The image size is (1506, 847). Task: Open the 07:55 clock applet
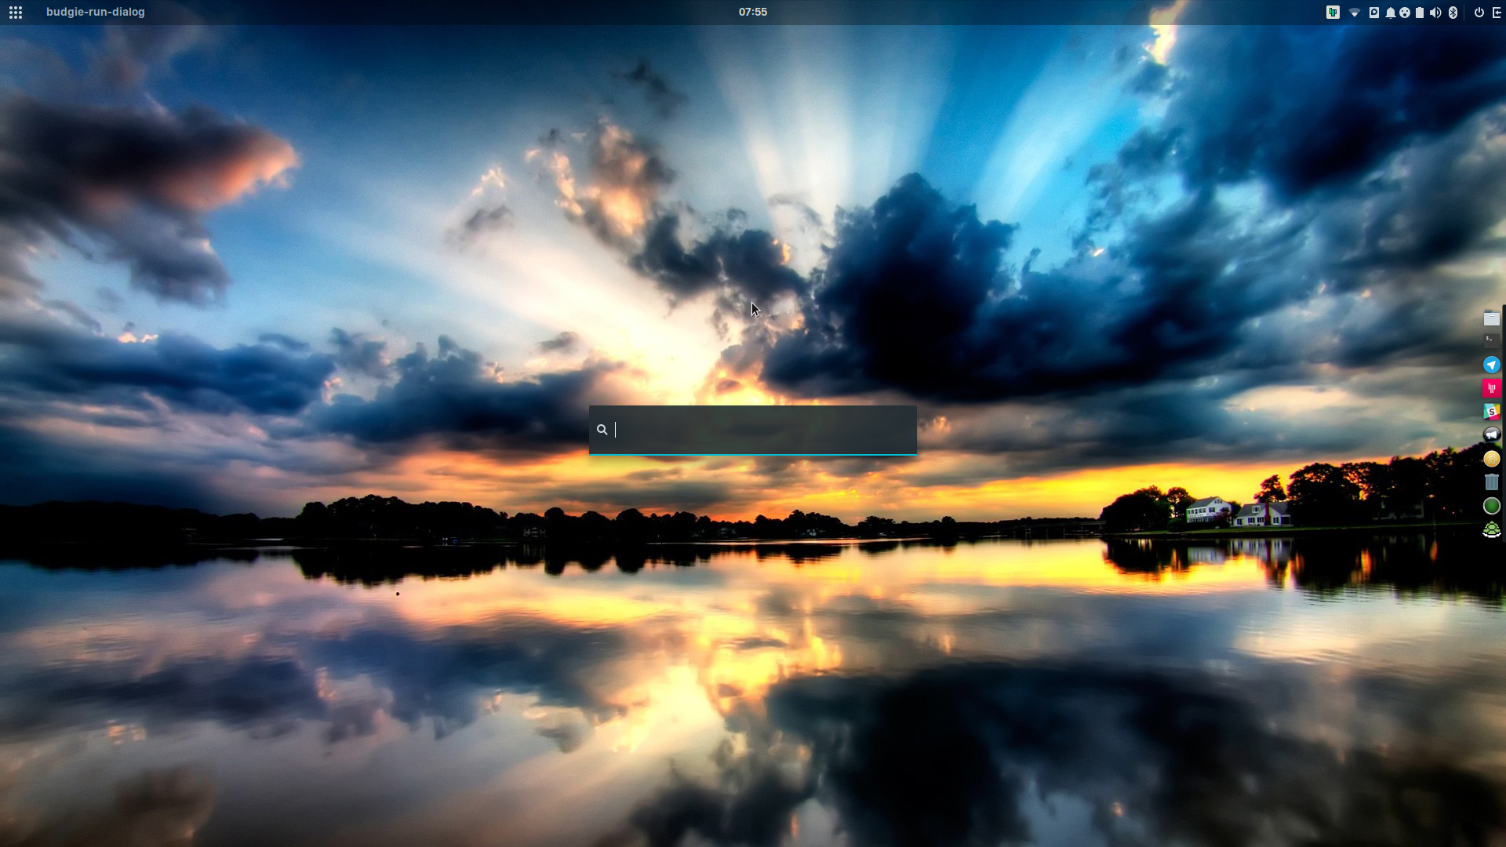point(753,12)
